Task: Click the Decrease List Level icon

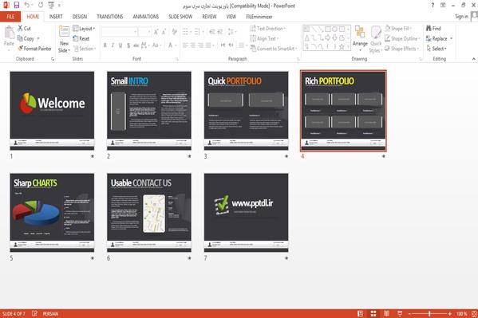Action: 212,31
